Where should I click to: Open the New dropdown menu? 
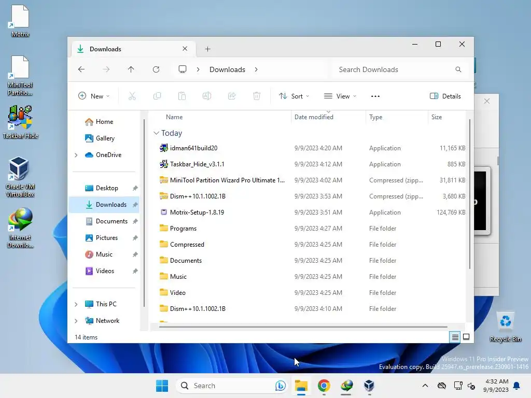94,96
